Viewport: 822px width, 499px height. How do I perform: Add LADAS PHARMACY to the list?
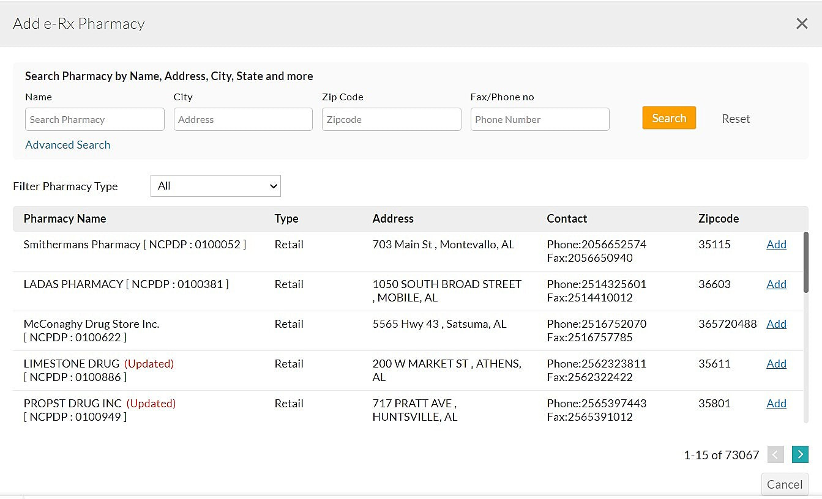(x=776, y=284)
